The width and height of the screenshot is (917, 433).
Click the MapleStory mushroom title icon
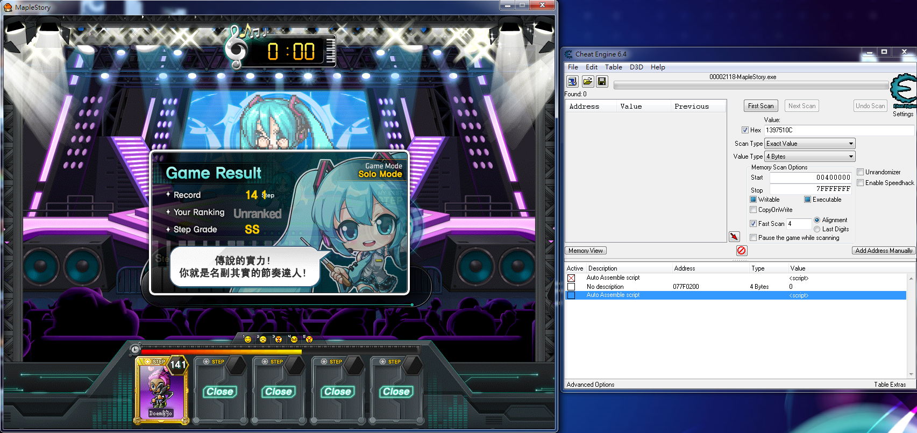click(x=8, y=7)
